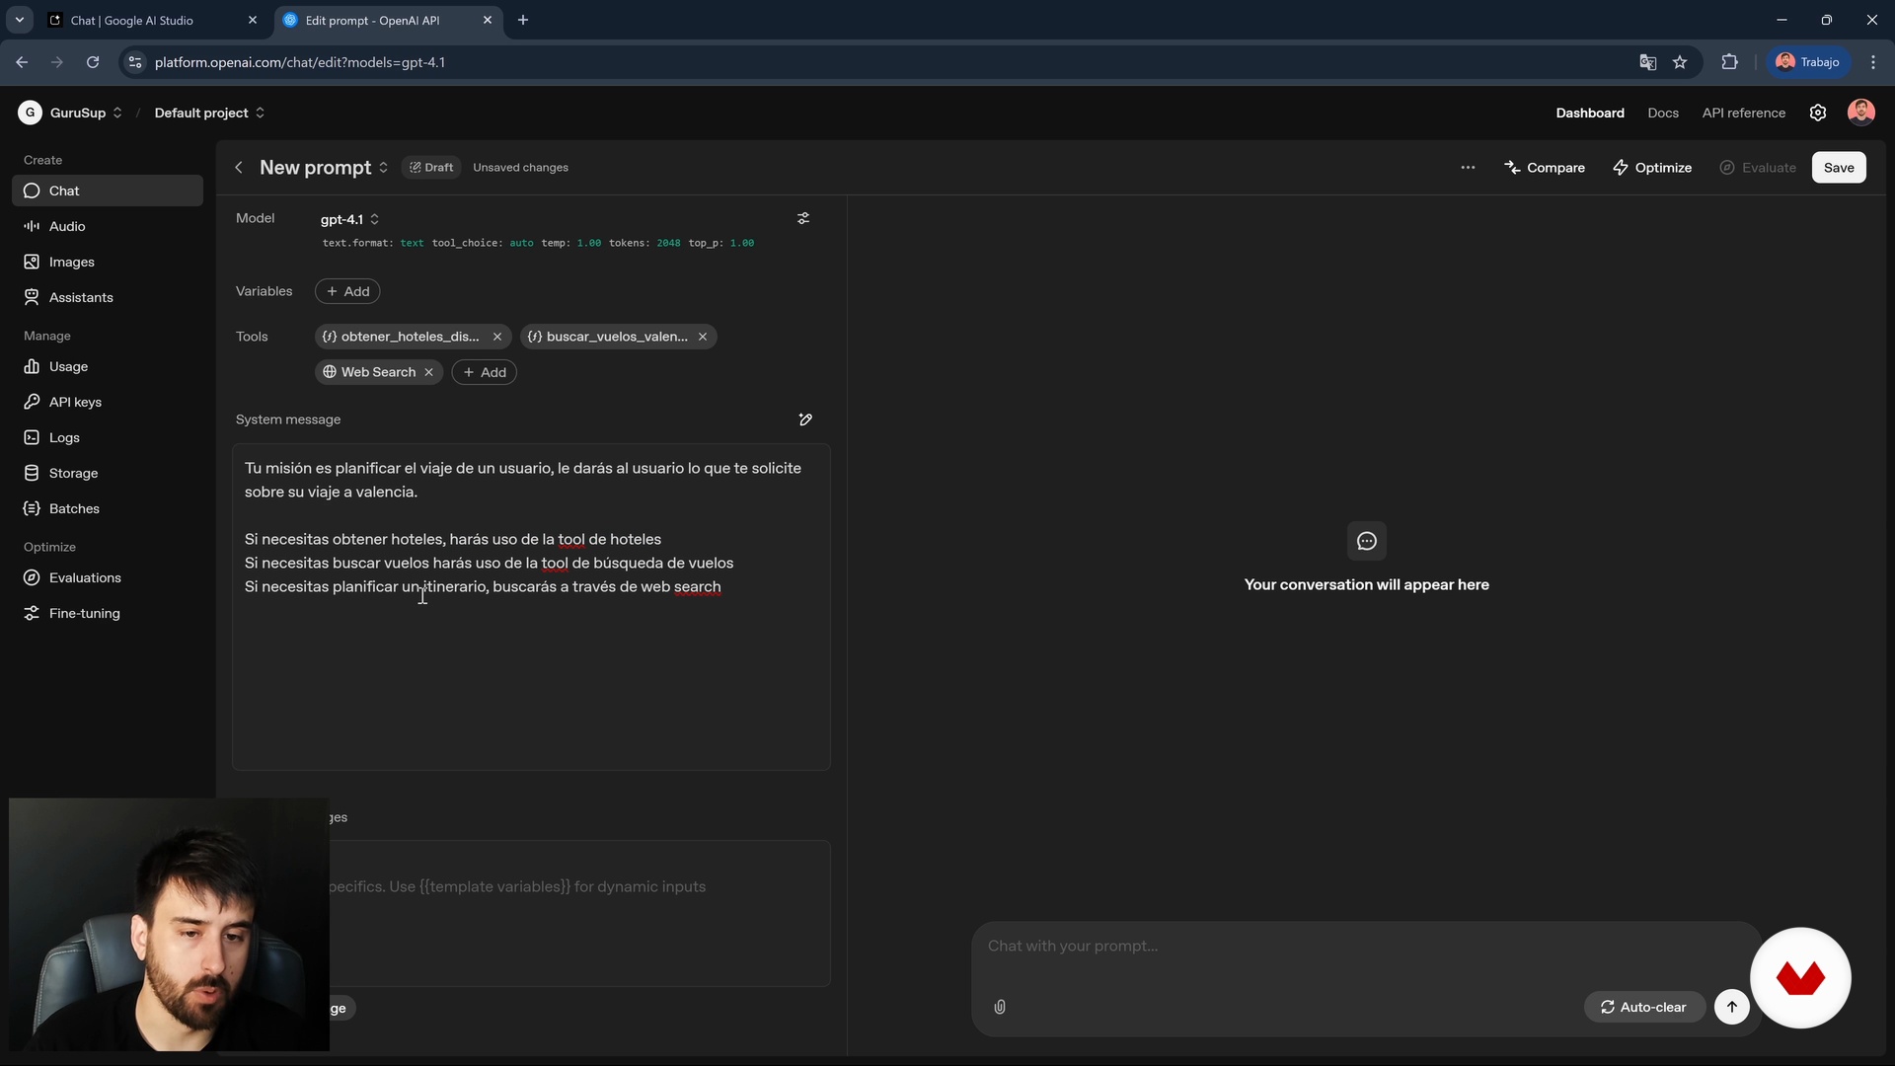The height and width of the screenshot is (1066, 1895).
Task: Open the three-dots more options menu
Action: click(1468, 168)
